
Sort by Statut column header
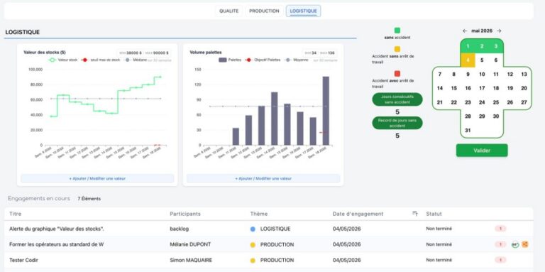(434, 214)
